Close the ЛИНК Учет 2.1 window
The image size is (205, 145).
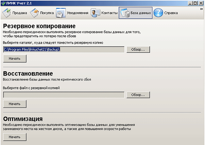point(201,3)
